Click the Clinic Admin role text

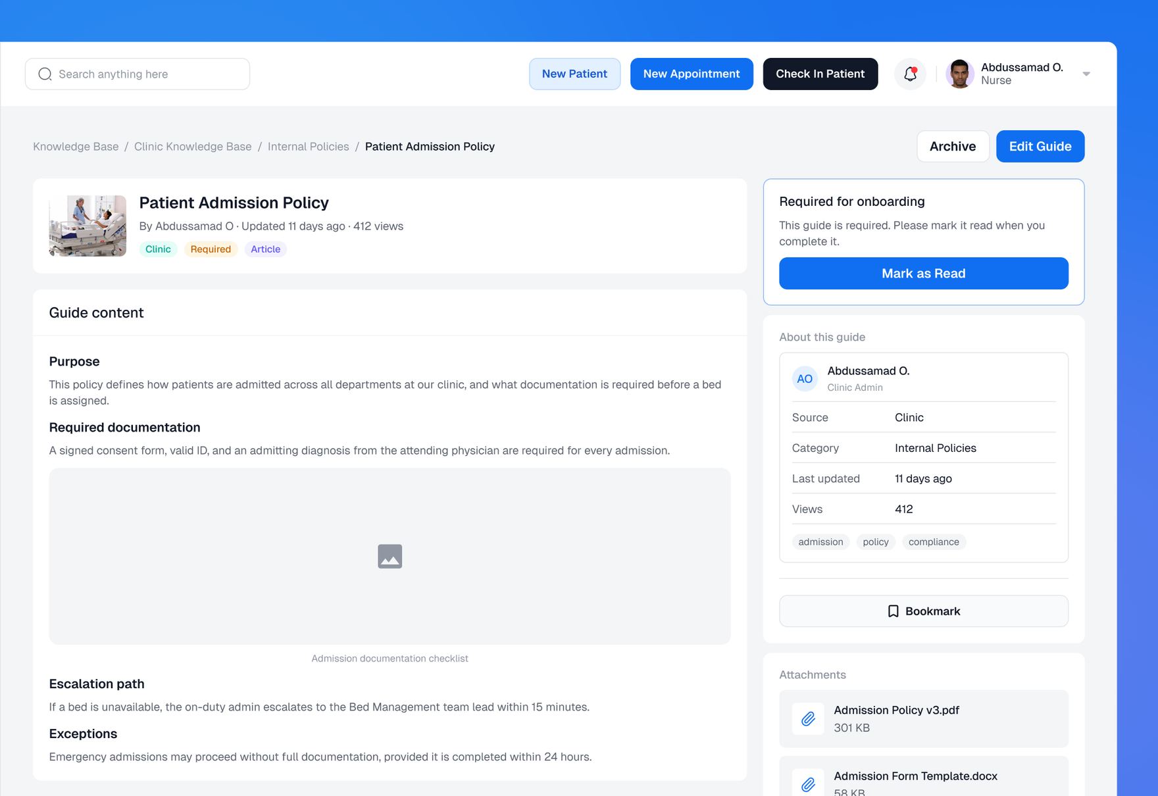pyautogui.click(x=855, y=387)
